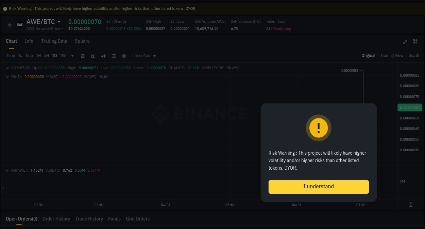Screen dimensions: 425x229
Task: Collapse the Vol(AWE) indicator row
Action: [x=7, y=170]
